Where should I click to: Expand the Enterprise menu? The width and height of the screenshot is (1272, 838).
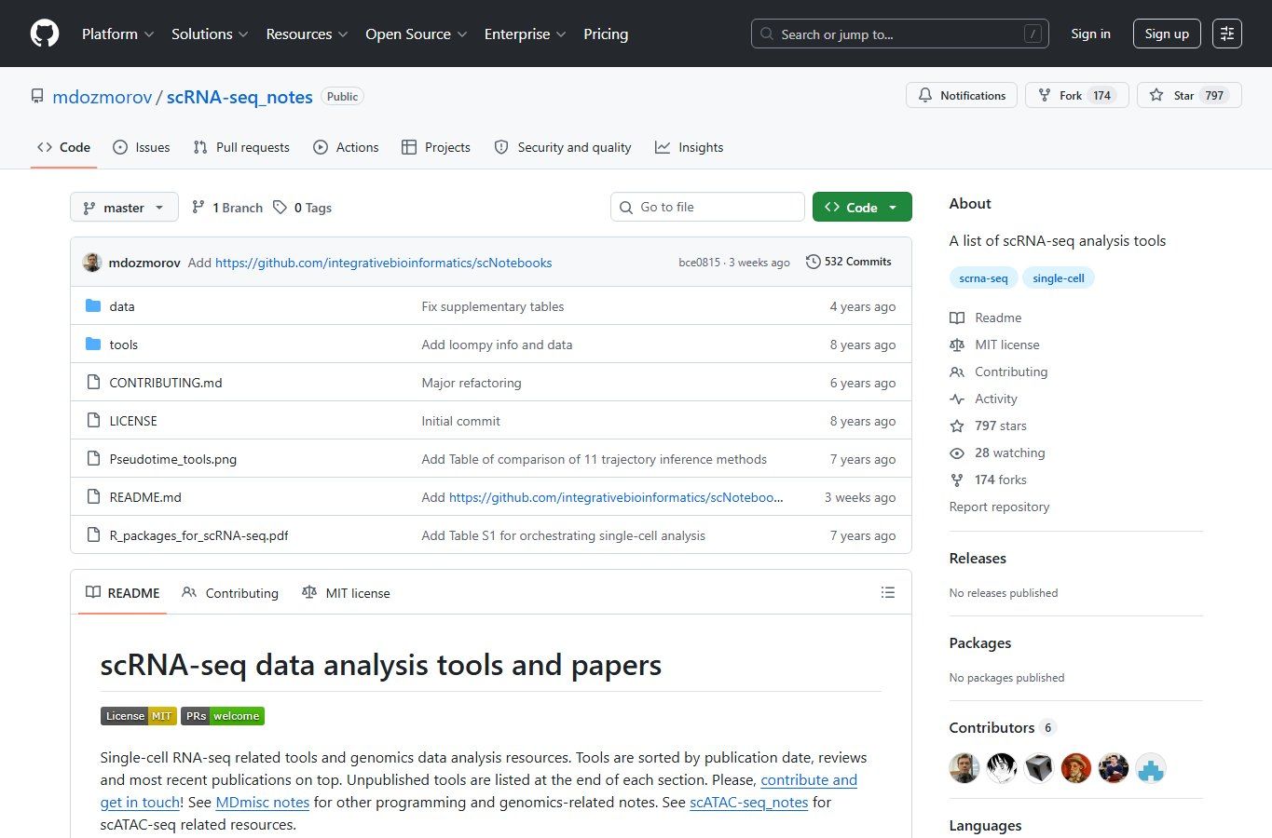point(525,34)
